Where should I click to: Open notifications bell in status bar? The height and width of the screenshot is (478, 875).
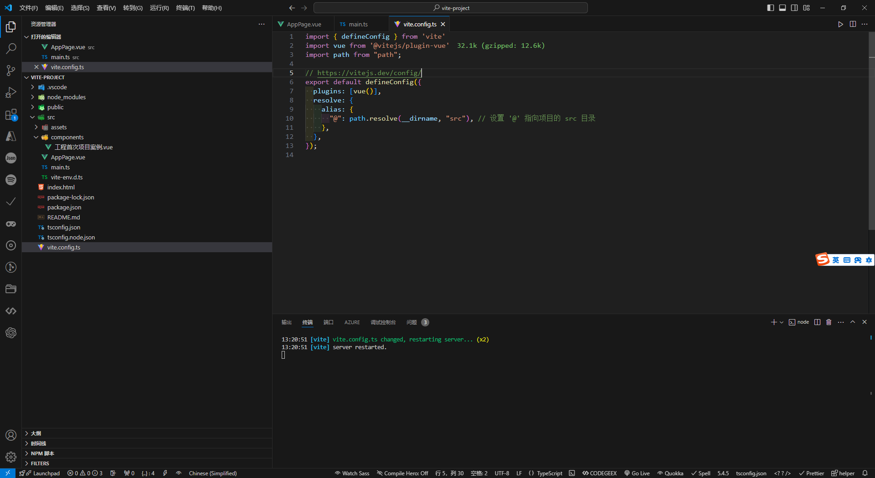point(865,473)
